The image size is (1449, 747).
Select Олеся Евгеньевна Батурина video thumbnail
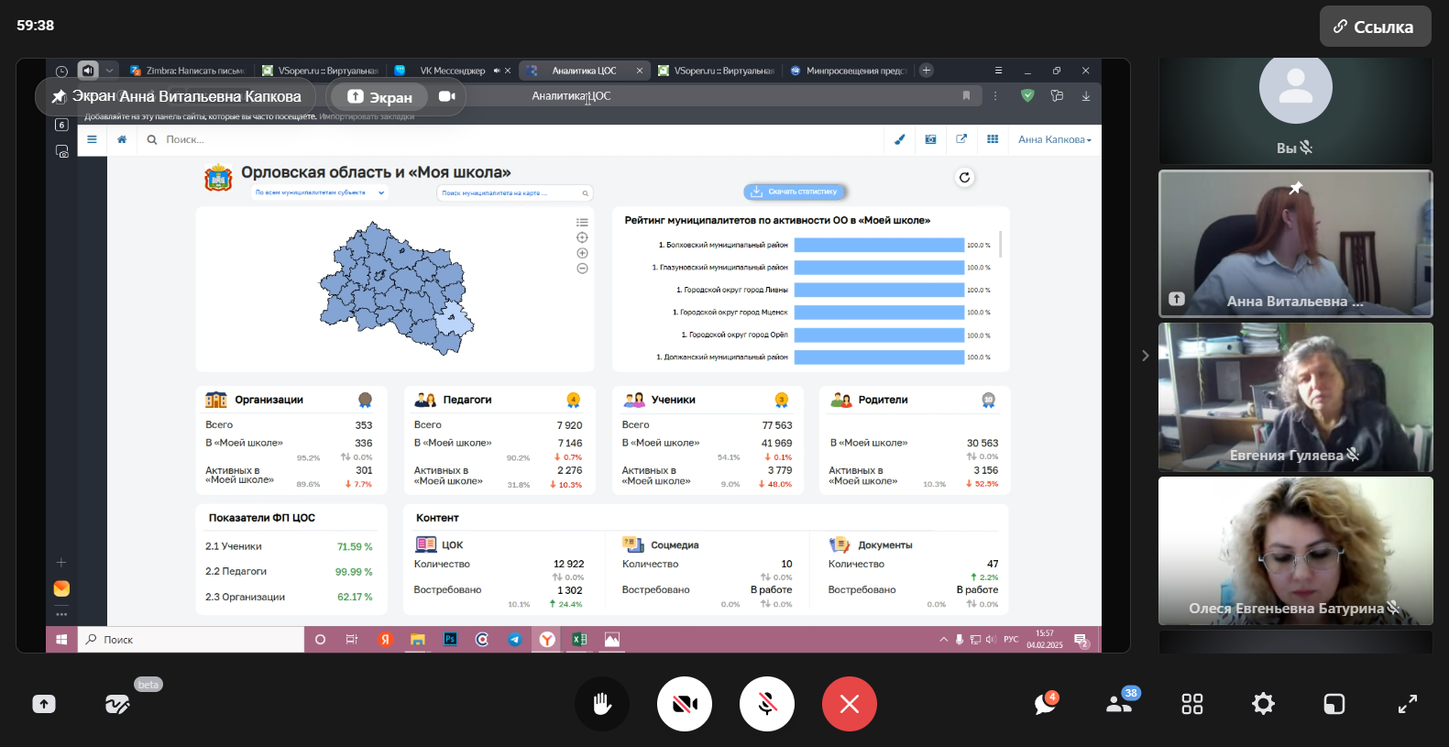click(x=1295, y=550)
